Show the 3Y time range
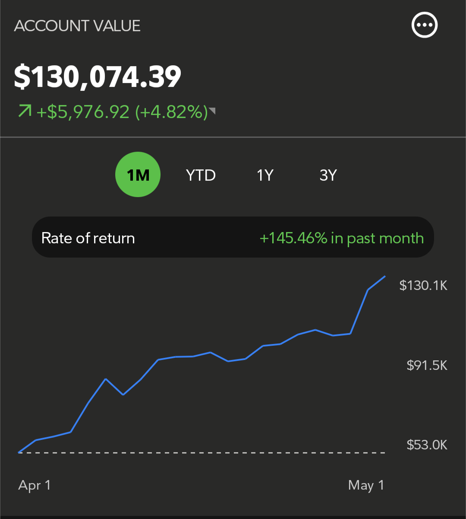 pos(328,175)
